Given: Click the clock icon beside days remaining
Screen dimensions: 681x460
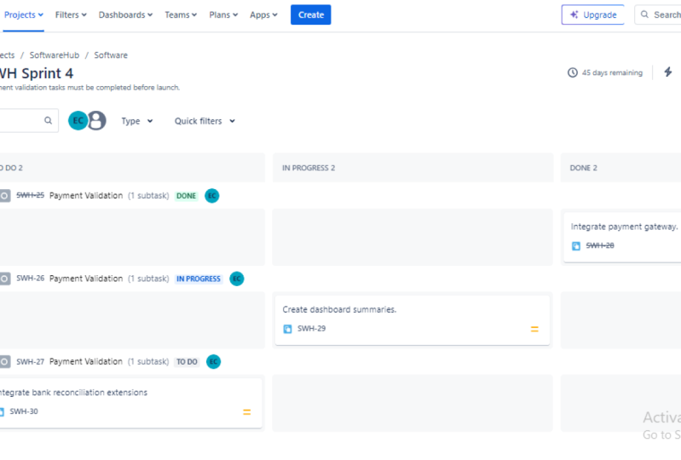Looking at the screenshot, I should tap(573, 72).
